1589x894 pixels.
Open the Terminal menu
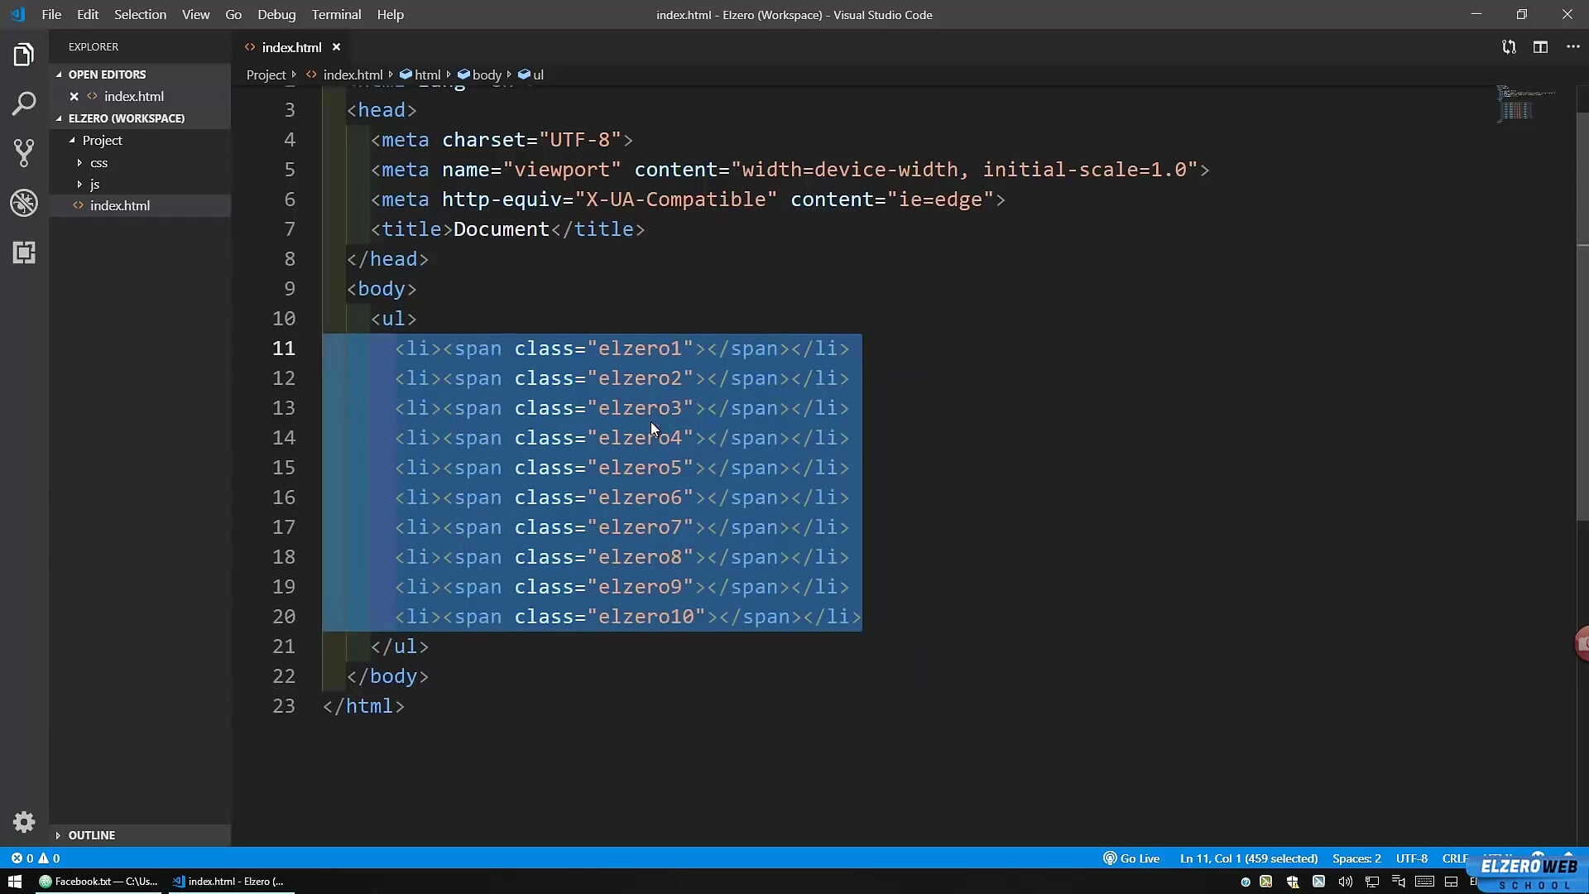[x=336, y=14]
